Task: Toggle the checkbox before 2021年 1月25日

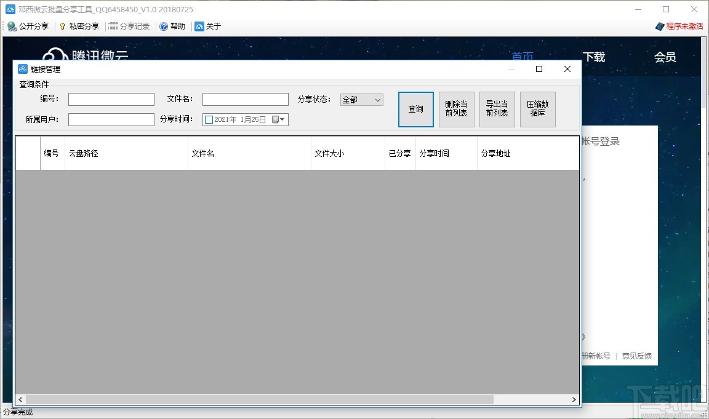Action: tap(208, 119)
